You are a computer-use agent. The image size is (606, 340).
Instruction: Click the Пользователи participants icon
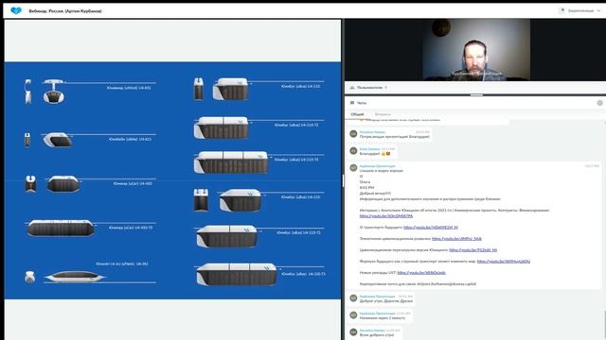[352, 88]
